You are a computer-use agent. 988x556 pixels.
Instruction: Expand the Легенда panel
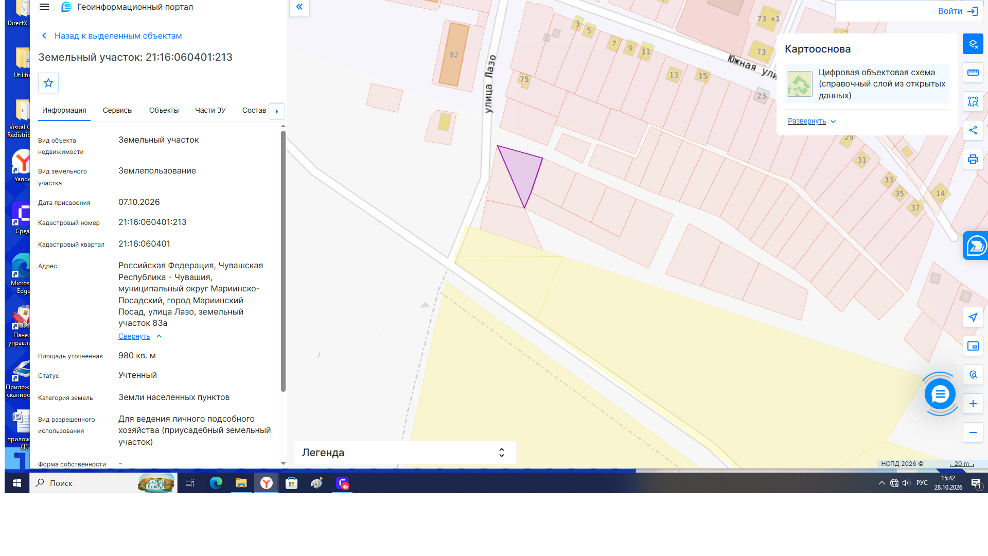[404, 453]
